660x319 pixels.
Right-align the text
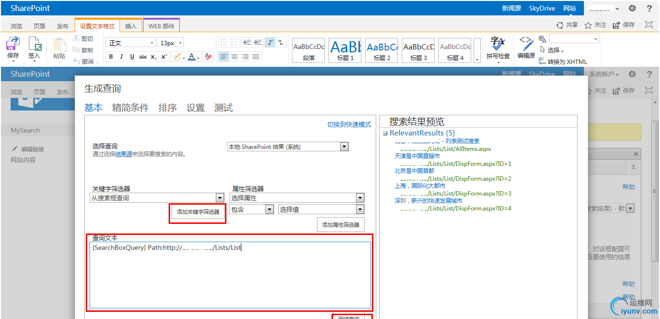[x=245, y=57]
